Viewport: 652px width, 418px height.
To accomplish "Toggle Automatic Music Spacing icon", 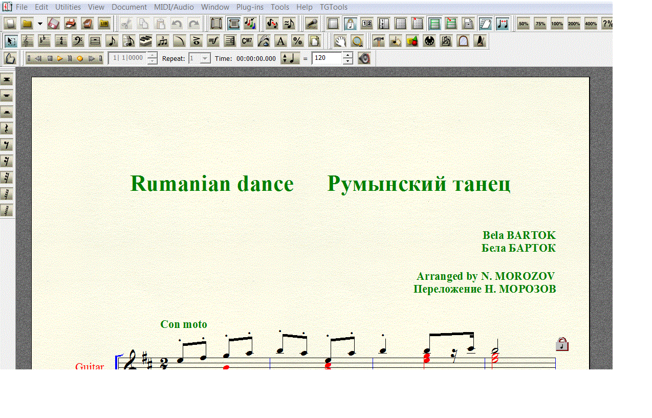I will [502, 24].
